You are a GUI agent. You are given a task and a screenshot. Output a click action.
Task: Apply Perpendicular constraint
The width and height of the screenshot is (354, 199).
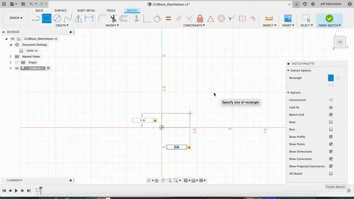(189, 18)
